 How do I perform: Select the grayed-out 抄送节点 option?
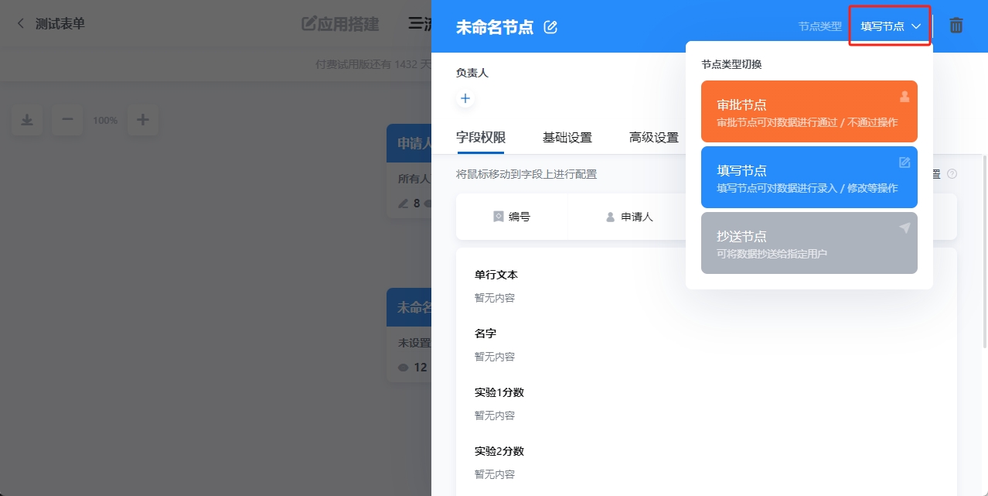pos(809,243)
